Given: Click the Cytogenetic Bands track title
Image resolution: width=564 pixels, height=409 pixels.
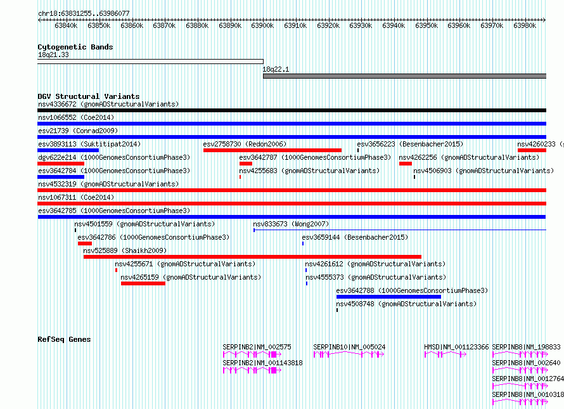Looking at the screenshot, I should [x=75, y=47].
